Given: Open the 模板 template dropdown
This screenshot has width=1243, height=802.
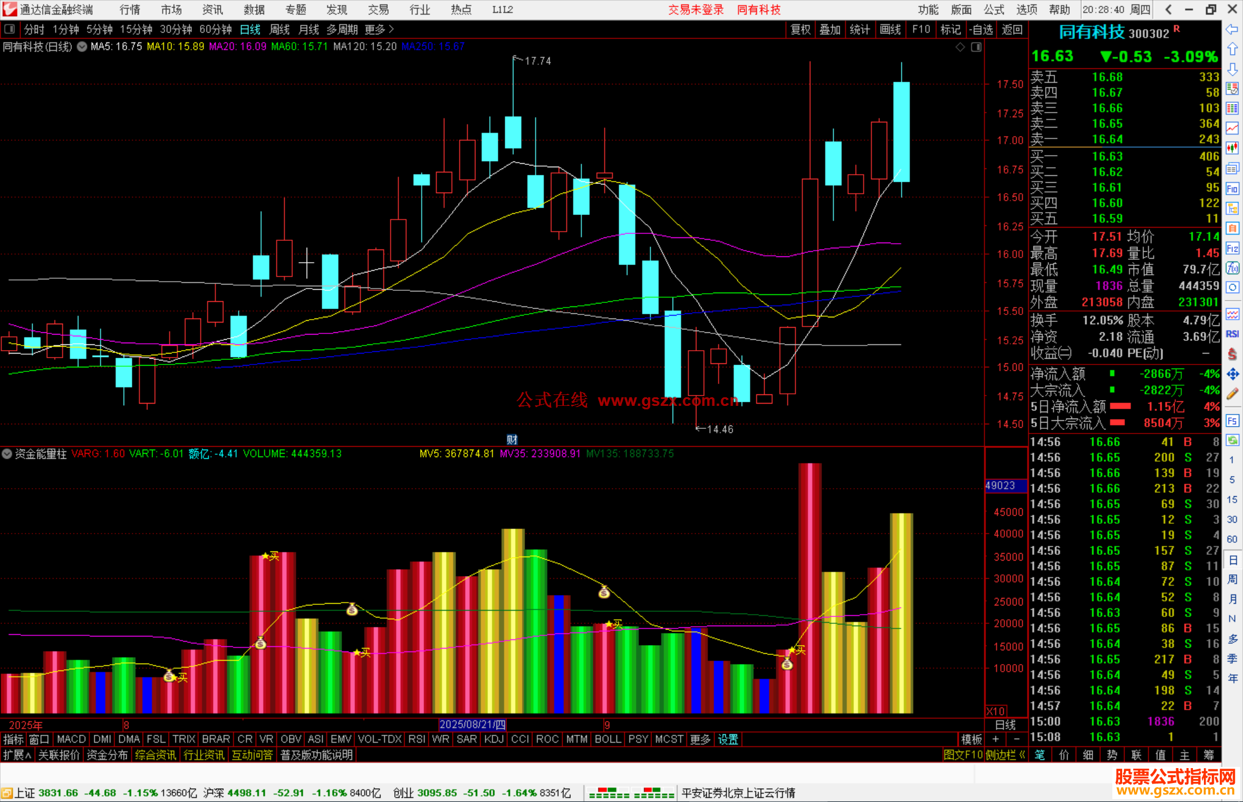Looking at the screenshot, I should pos(971,739).
